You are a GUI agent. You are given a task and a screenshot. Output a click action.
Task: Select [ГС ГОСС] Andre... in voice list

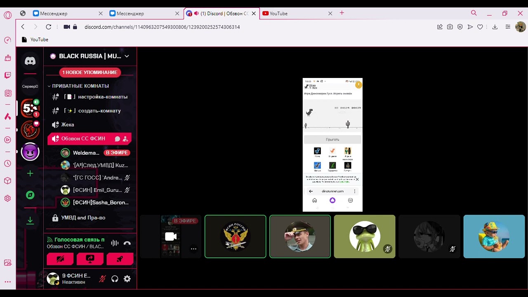[95, 178]
